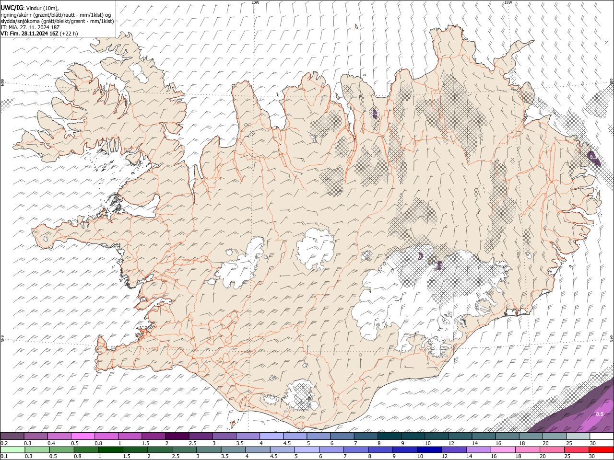This screenshot has height=460, width=614.
Task: Pick the bright red 30 swatch in lower scale
Action: (602, 449)
